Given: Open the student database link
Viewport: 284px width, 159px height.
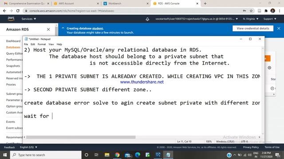Looking at the screenshot, I should pos(98,28).
